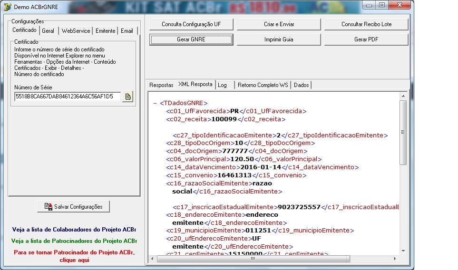Click the Demo ACBrGNRE app icon in title bar

(7, 7)
